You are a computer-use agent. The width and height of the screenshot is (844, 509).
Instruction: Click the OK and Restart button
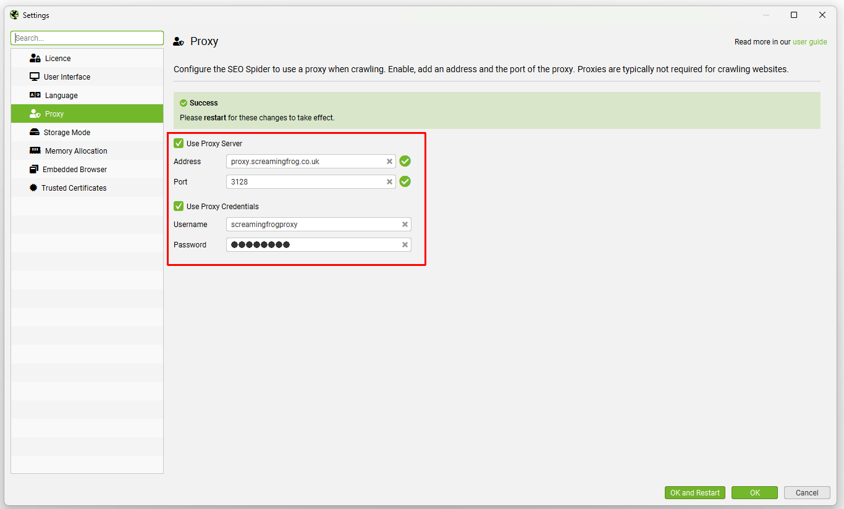(x=694, y=492)
